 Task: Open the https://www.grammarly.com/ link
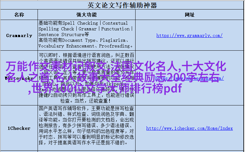pyautogui.click(x=189, y=36)
